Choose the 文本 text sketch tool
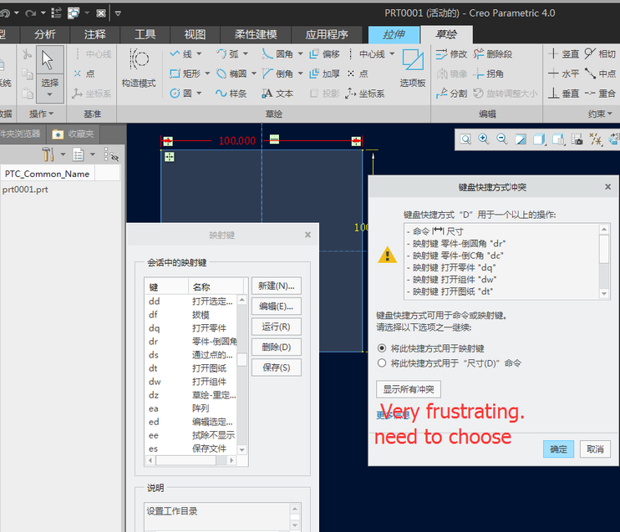The image size is (620, 532). (x=277, y=94)
